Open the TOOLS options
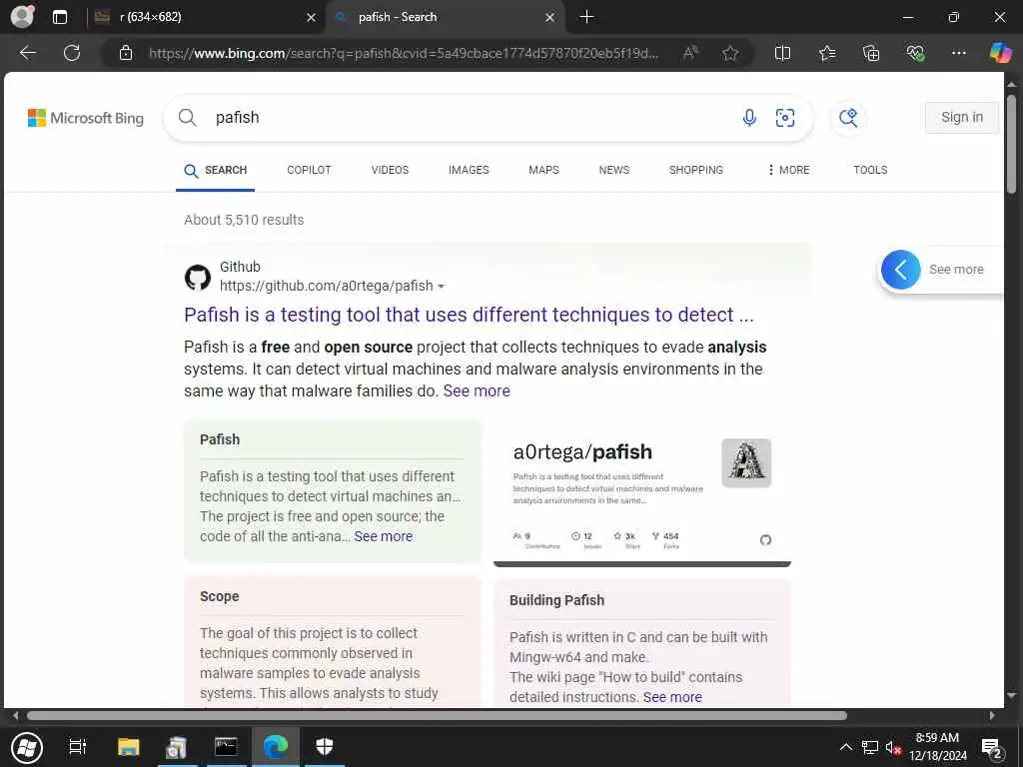This screenshot has height=767, width=1023. click(x=870, y=170)
